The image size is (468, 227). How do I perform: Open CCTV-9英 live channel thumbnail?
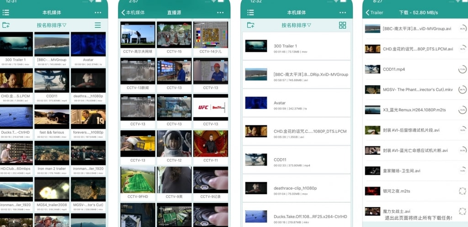[x=174, y=180]
